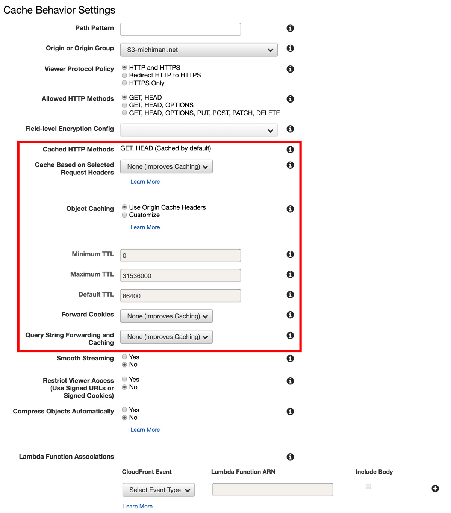Click Learn More under Object Caching
Viewport: 451px width, 513px height.
click(145, 227)
